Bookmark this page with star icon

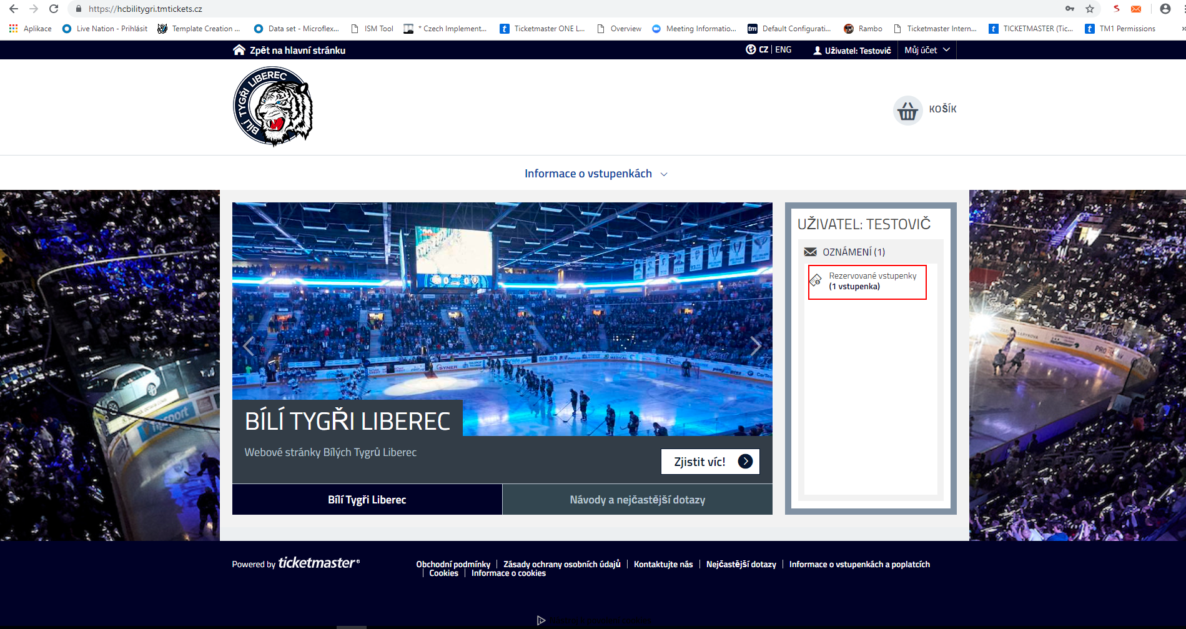click(x=1090, y=9)
